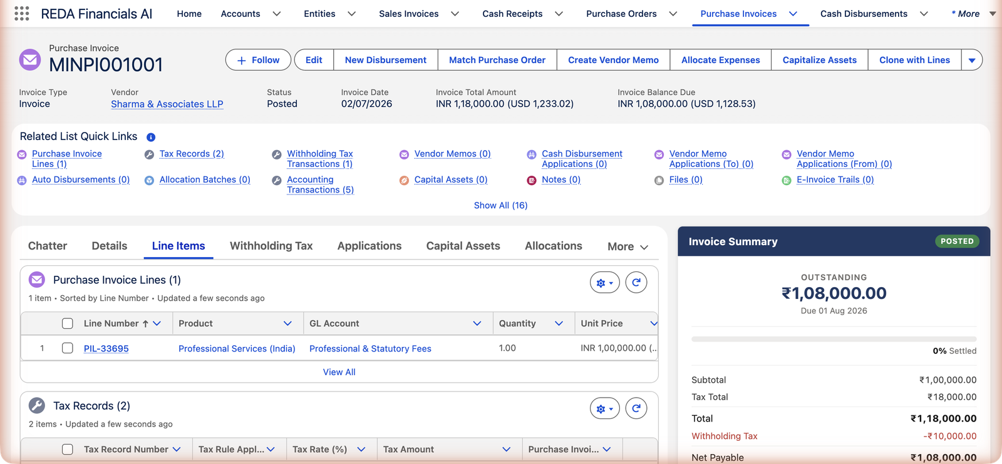This screenshot has height=464, width=1002.
Task: Open the More tabs dropdown
Action: click(x=628, y=246)
